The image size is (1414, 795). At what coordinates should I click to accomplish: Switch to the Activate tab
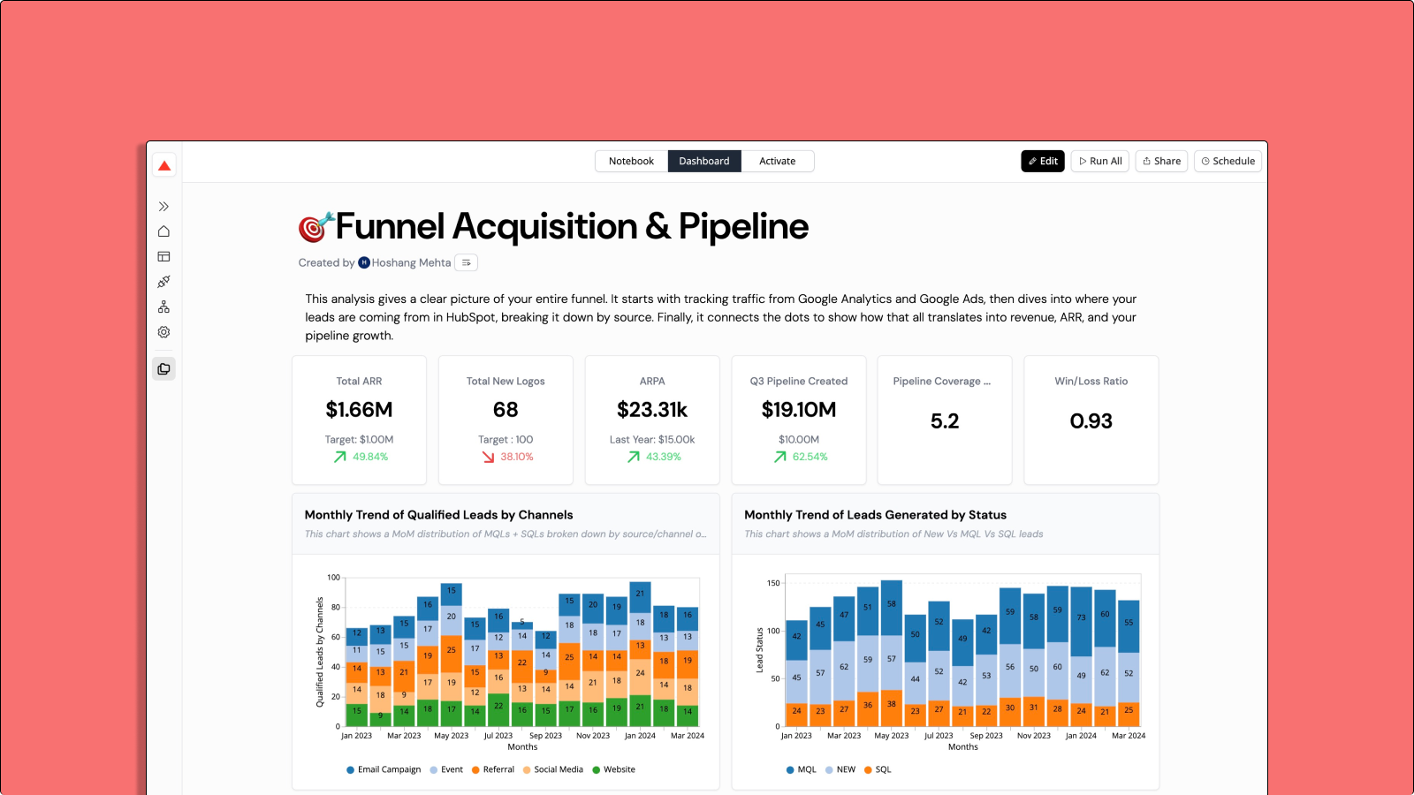[777, 161]
